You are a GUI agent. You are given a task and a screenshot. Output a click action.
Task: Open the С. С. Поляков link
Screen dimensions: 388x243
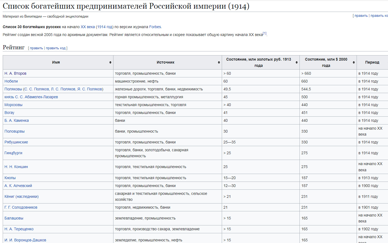37,89
